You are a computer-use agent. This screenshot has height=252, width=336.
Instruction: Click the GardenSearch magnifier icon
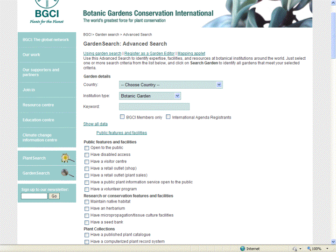click(x=68, y=173)
